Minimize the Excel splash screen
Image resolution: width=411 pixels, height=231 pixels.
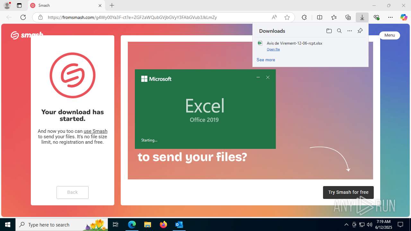pos(258,77)
